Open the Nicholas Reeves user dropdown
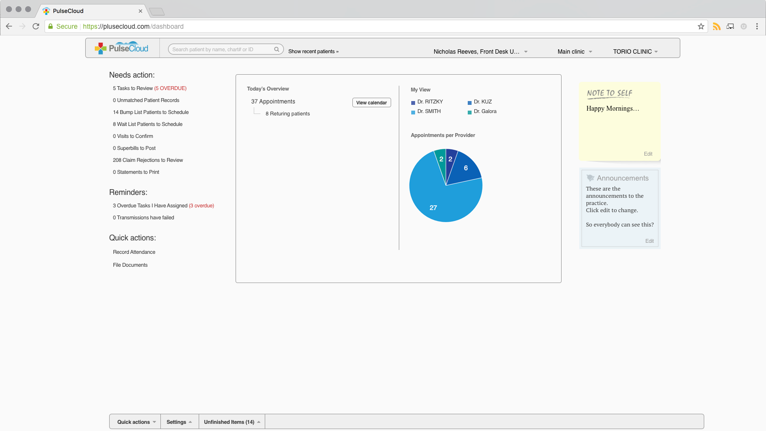Viewport: 766px width, 431px height. tap(480, 52)
